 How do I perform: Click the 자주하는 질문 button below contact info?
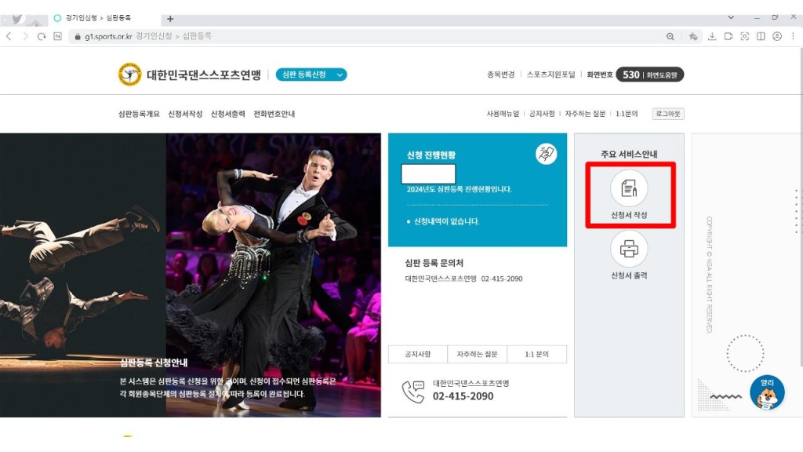coord(477,355)
